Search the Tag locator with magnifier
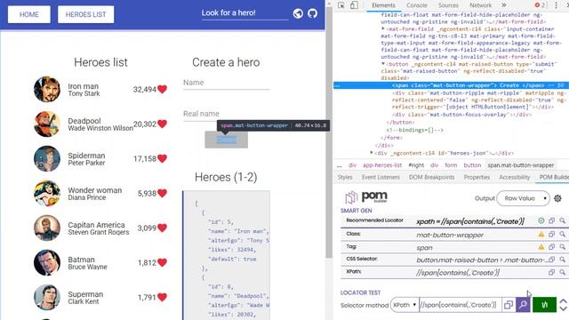The image size is (569, 320). pos(562,247)
